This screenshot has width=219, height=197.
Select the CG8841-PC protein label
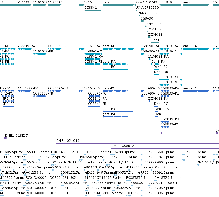pos(97,93)
